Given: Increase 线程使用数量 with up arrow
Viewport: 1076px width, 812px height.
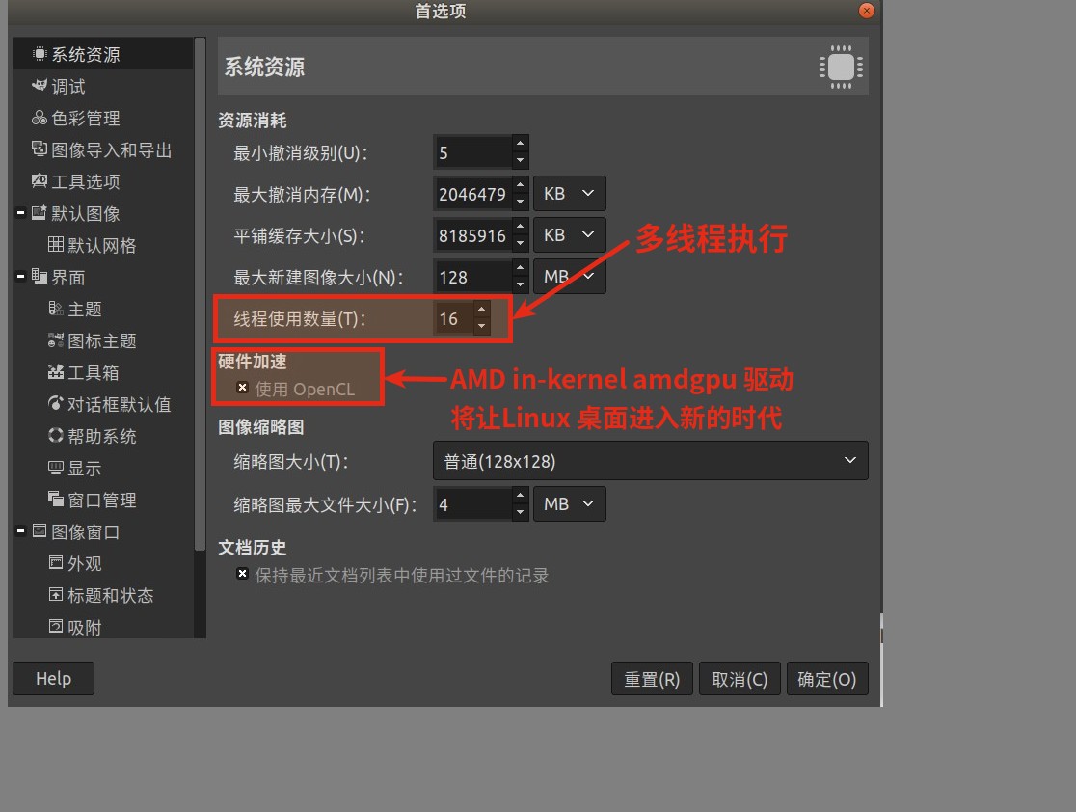Looking at the screenshot, I should pyautogui.click(x=482, y=310).
